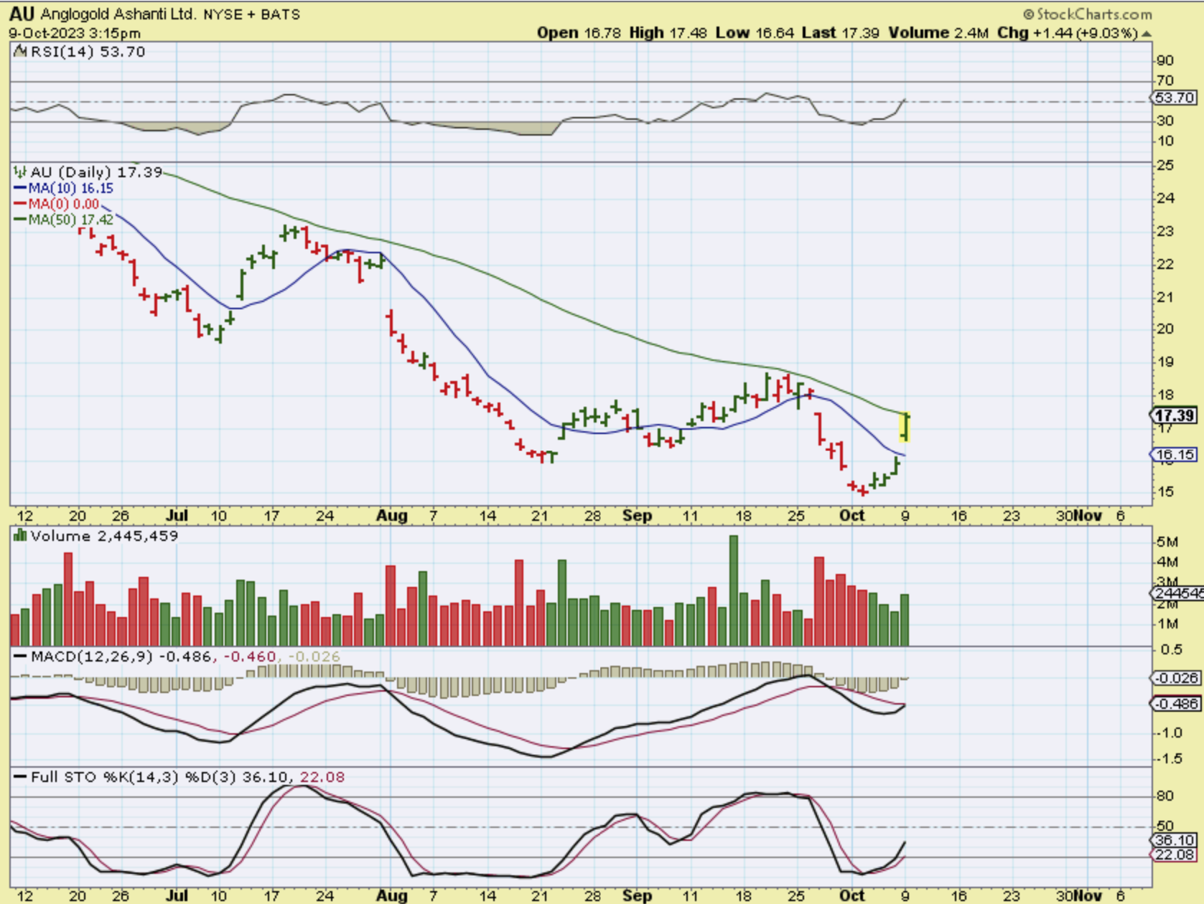1204x904 pixels.
Task: Click the 36.10 stochastic %K tag on the right axis
Action: tap(1175, 840)
